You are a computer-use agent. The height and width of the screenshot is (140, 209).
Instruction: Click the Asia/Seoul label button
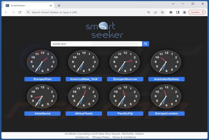[x=43, y=114]
